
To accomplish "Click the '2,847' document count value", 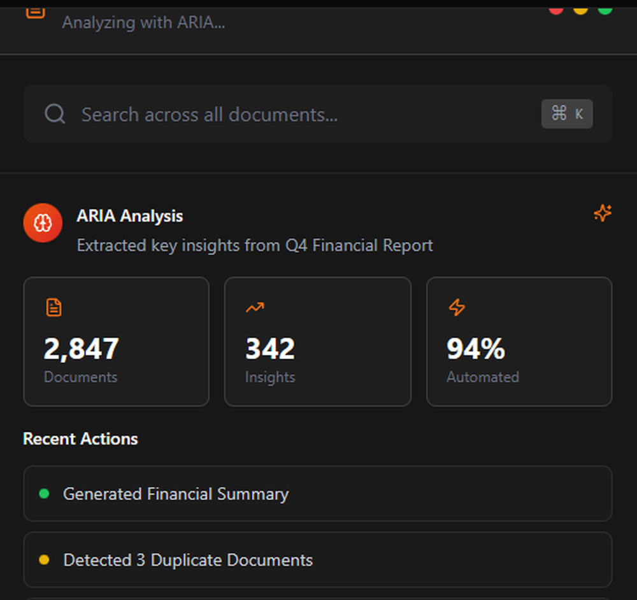I will coord(82,349).
